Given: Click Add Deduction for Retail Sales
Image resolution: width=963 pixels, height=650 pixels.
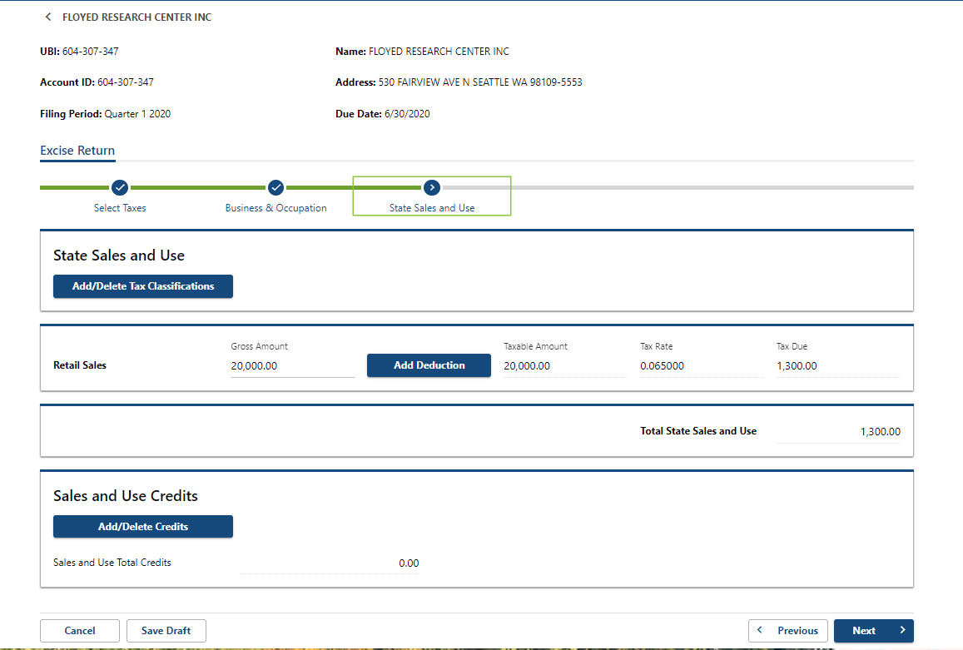Looking at the screenshot, I should 429,365.
